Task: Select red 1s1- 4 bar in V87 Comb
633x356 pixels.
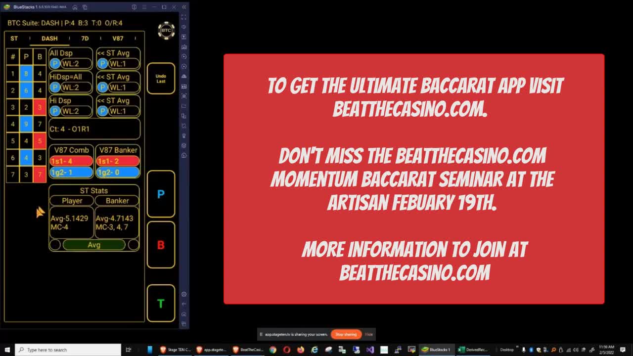Action: [x=71, y=161]
